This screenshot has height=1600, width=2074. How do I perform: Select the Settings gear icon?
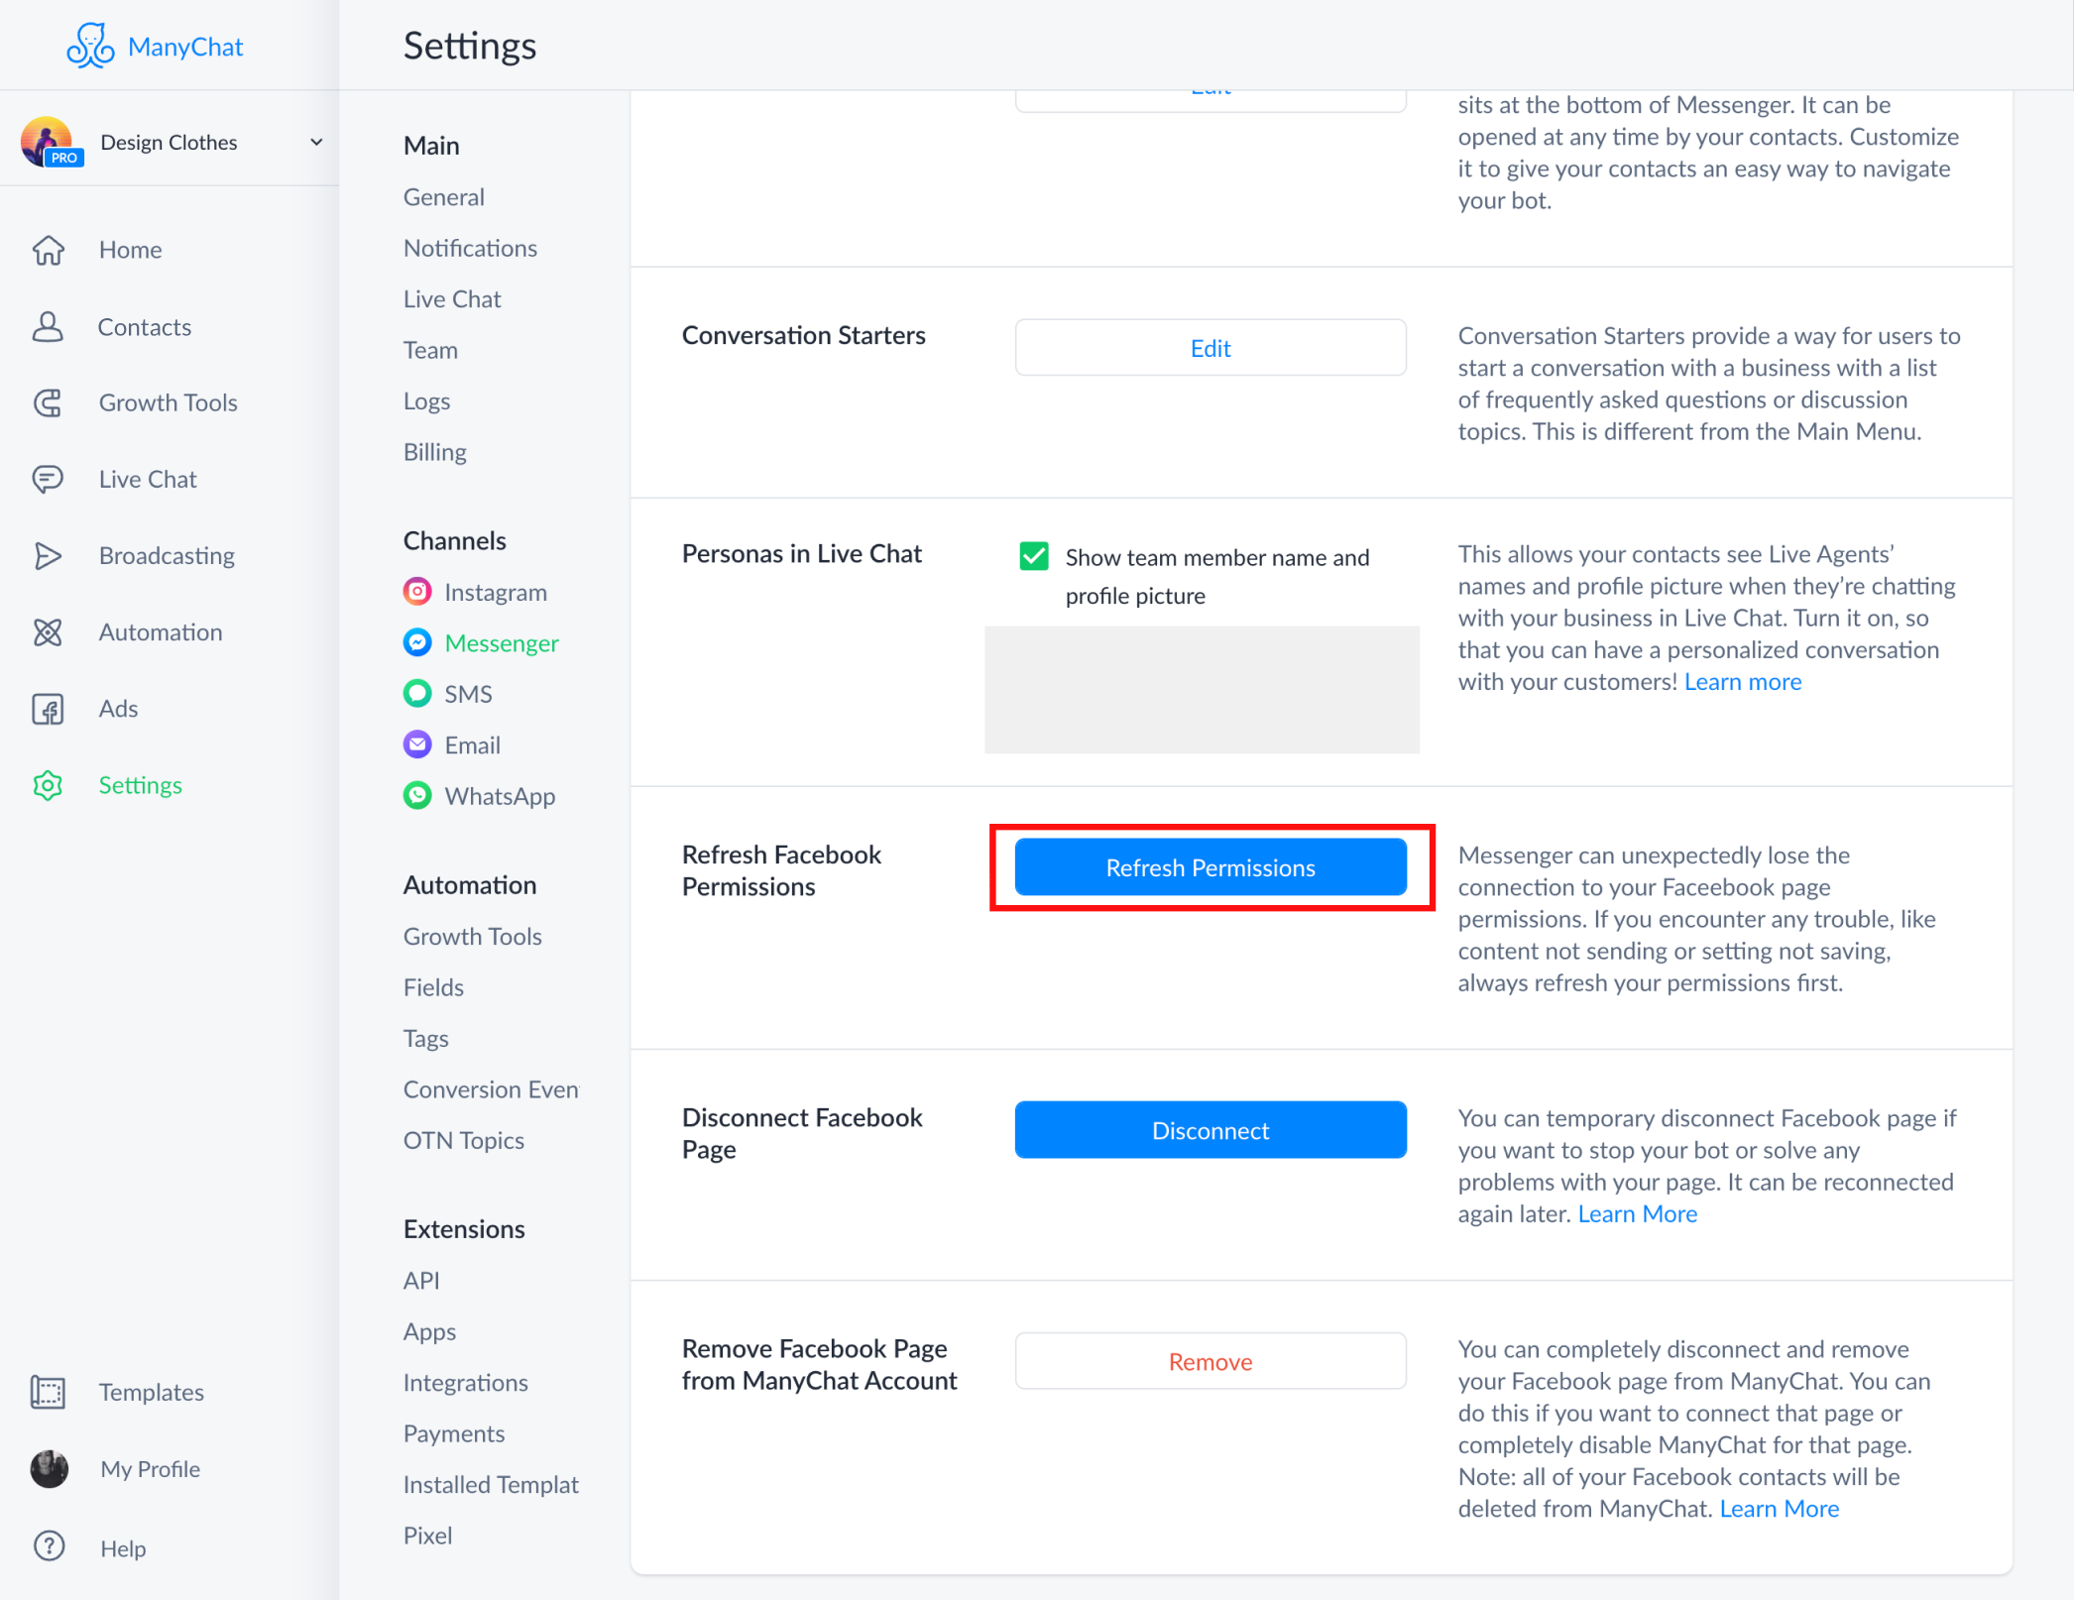click(48, 785)
